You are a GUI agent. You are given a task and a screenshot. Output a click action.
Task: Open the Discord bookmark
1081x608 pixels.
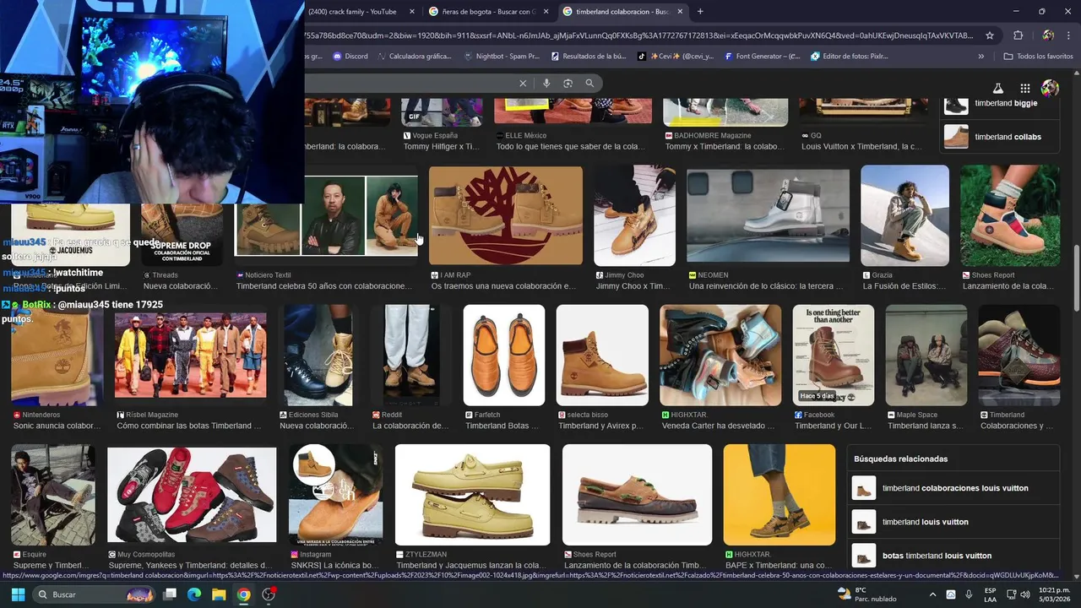click(350, 57)
